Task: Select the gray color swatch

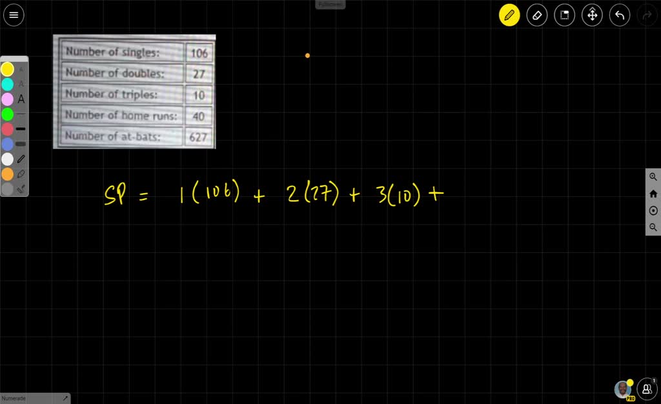Action: [x=7, y=188]
